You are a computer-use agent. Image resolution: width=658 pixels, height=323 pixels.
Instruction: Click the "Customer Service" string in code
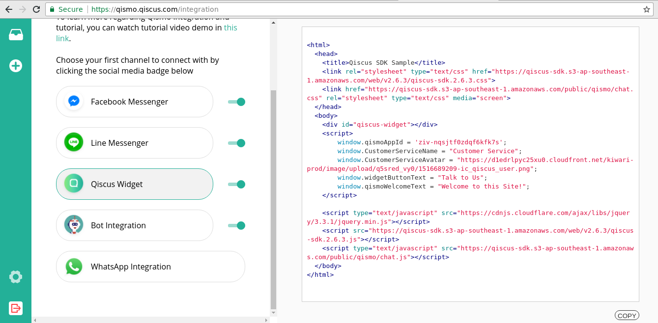[x=484, y=151]
